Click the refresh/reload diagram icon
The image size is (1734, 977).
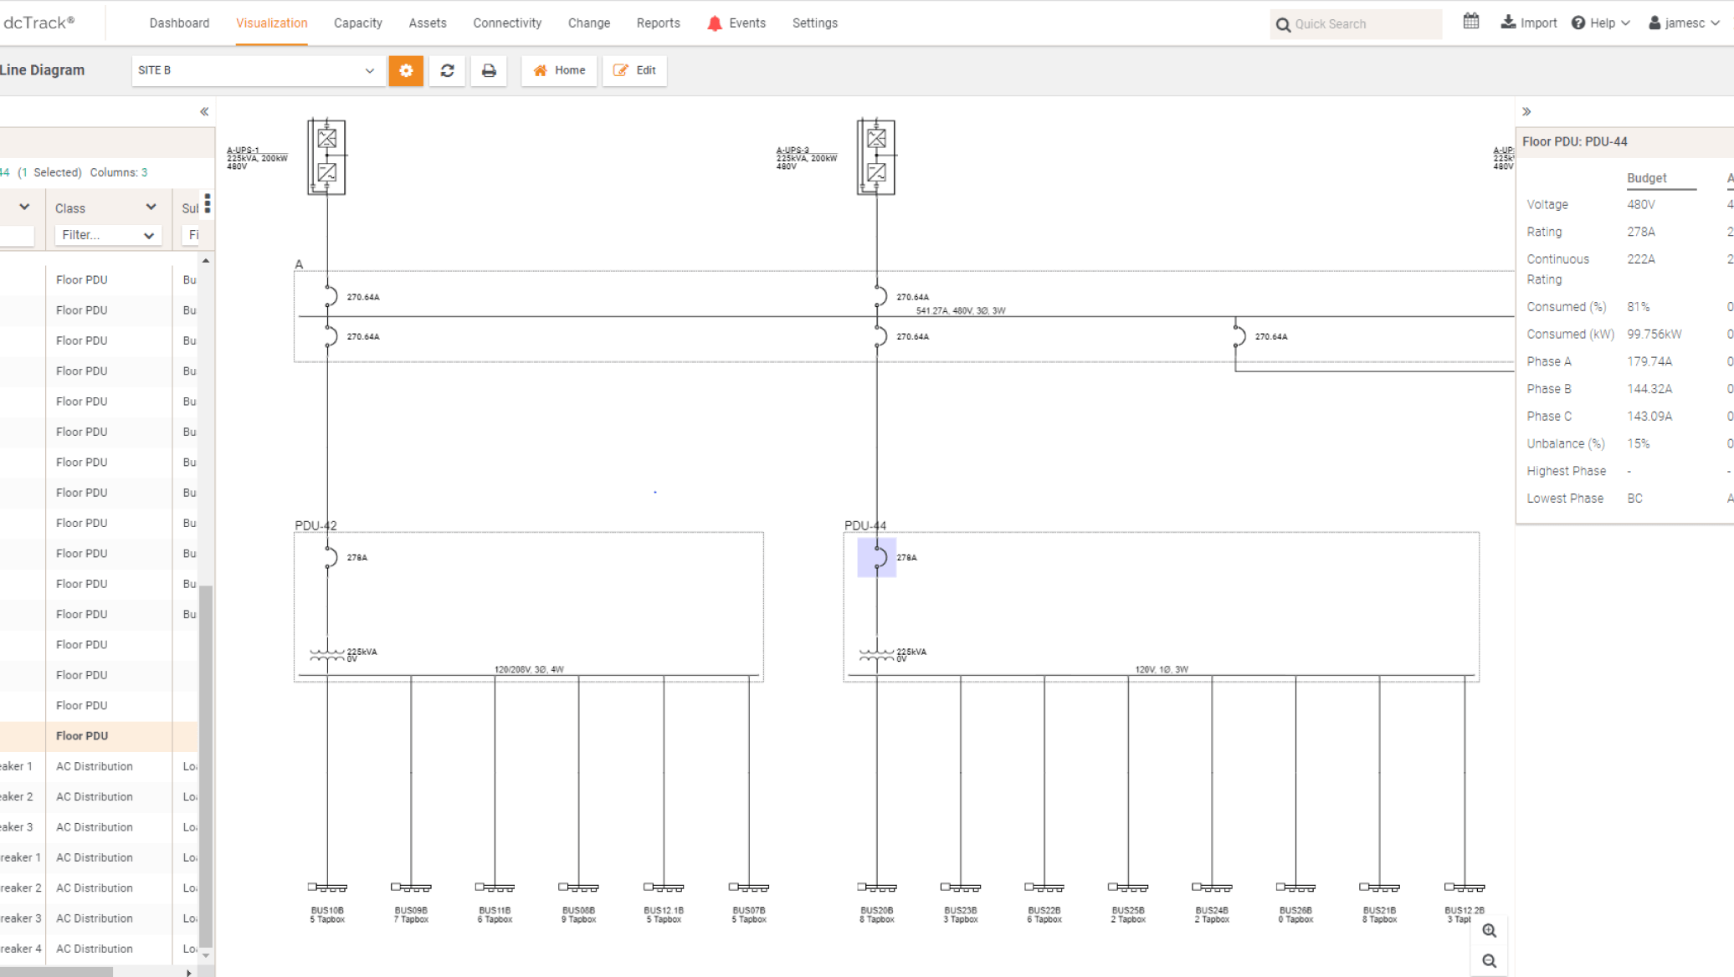tap(447, 70)
